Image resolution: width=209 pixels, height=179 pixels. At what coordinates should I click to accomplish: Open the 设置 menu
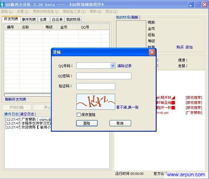(x=23, y=12)
